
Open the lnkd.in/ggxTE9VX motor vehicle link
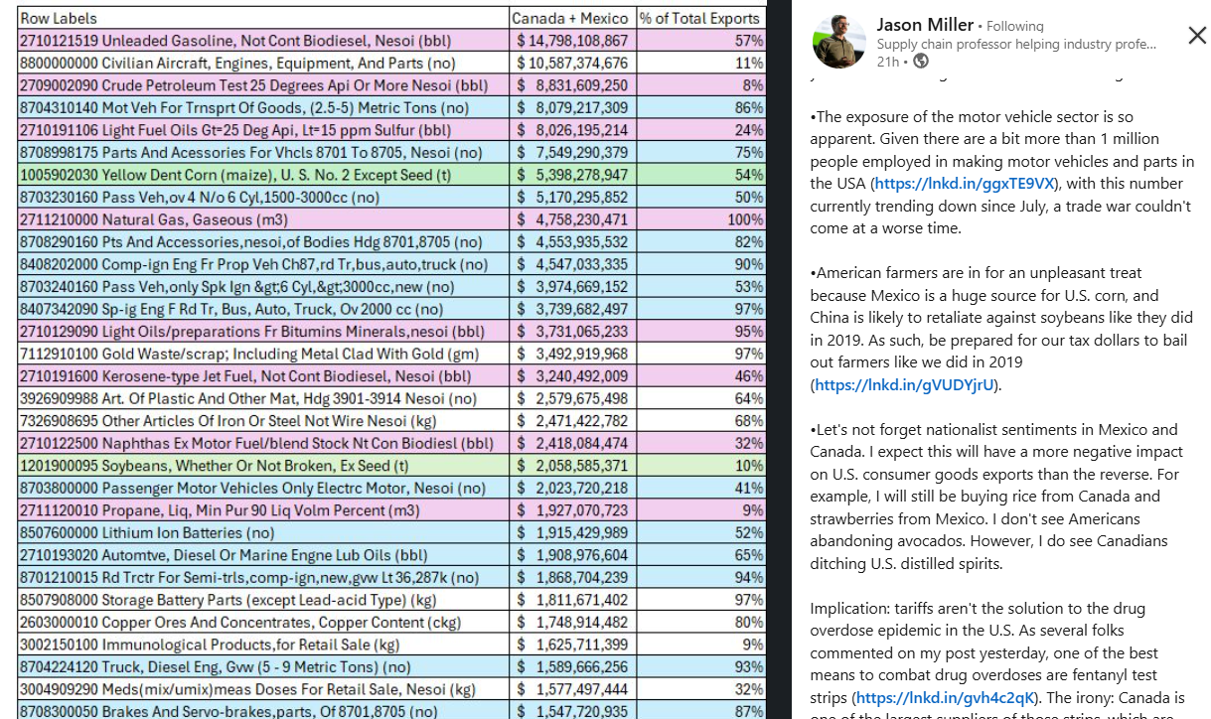point(964,184)
